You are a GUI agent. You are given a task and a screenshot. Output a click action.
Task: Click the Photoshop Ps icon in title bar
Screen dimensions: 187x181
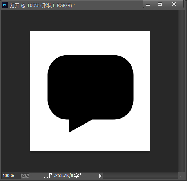point(5,5)
